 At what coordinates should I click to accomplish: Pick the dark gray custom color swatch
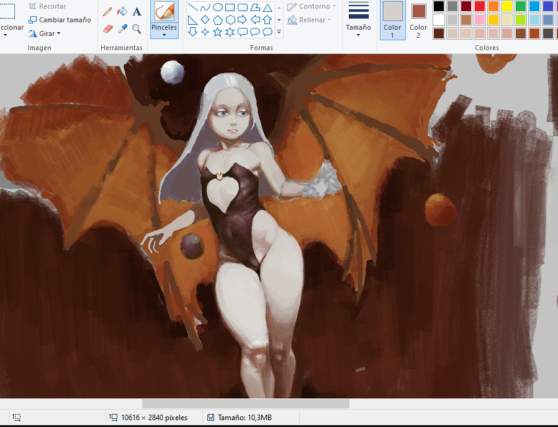tap(548, 33)
